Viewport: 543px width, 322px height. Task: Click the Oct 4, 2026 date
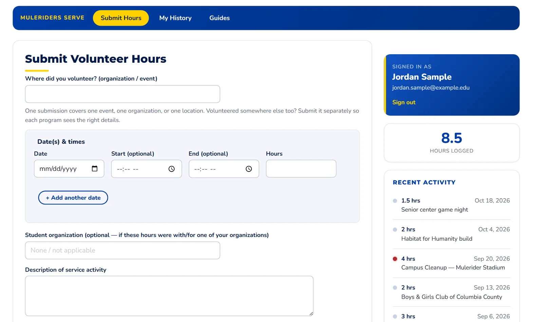494,229
